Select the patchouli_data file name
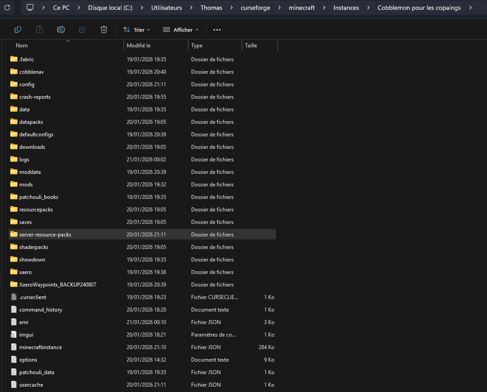 [37, 372]
